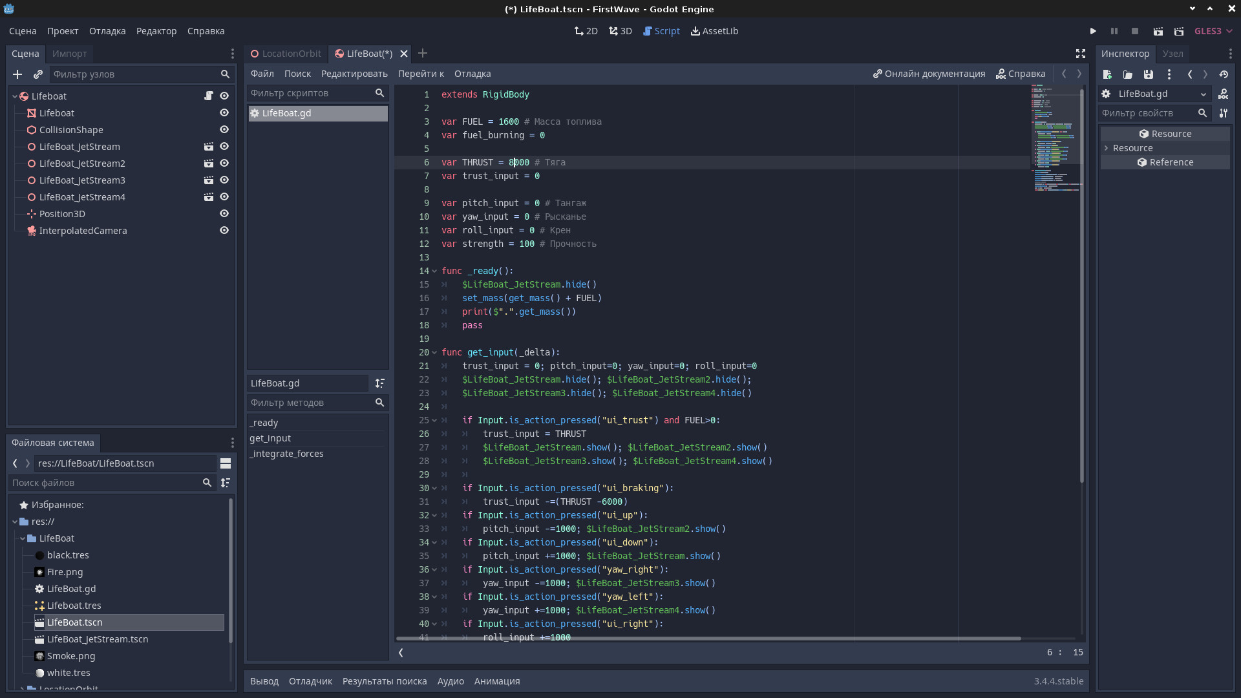Screen dimensions: 1241x698
Task: Toggle visibility of LifeBoat_JetStream3 node
Action: click(x=224, y=180)
